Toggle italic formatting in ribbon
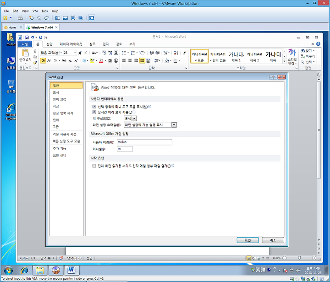The image size is (330, 282). [49, 61]
